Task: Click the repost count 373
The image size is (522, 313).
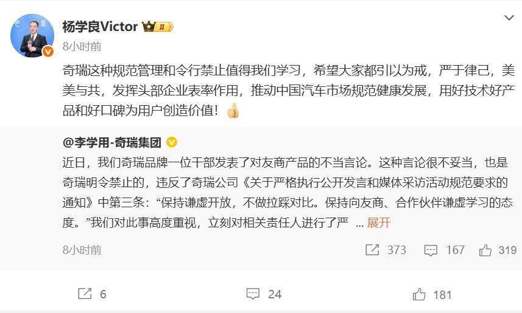Action: [x=396, y=250]
